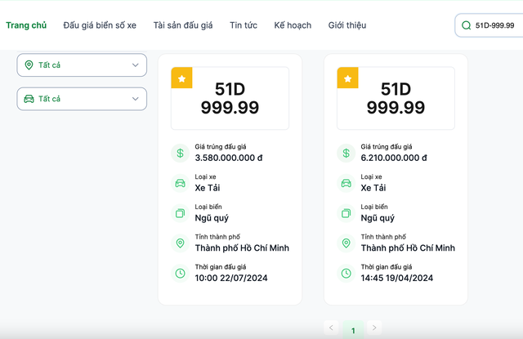Open the Tin tức page
The height and width of the screenshot is (339, 523).
pyautogui.click(x=244, y=25)
